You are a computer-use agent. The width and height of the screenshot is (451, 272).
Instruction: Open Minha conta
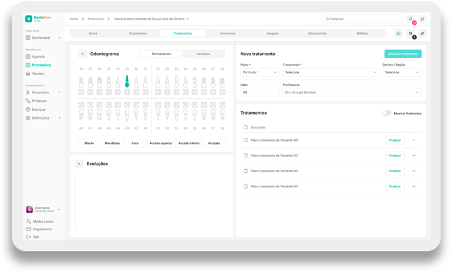click(40, 221)
